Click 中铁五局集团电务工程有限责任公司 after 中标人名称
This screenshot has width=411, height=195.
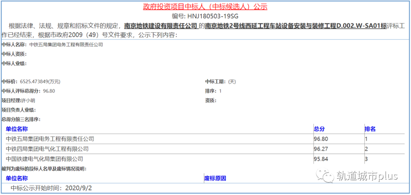(66, 45)
